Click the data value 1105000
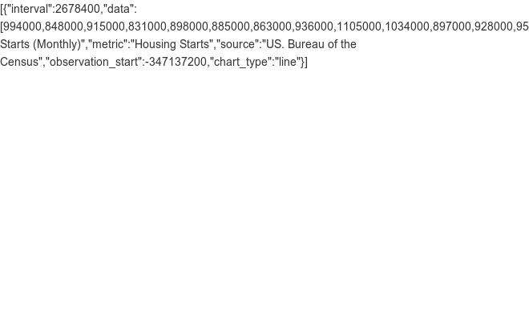 [359, 26]
